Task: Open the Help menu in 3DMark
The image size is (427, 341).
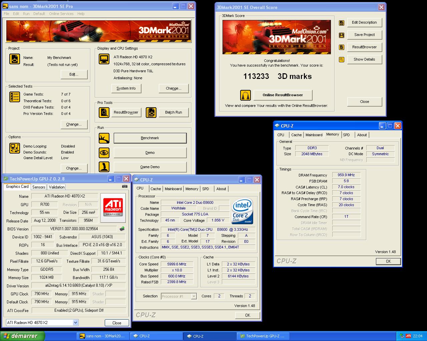Action: pos(81,14)
